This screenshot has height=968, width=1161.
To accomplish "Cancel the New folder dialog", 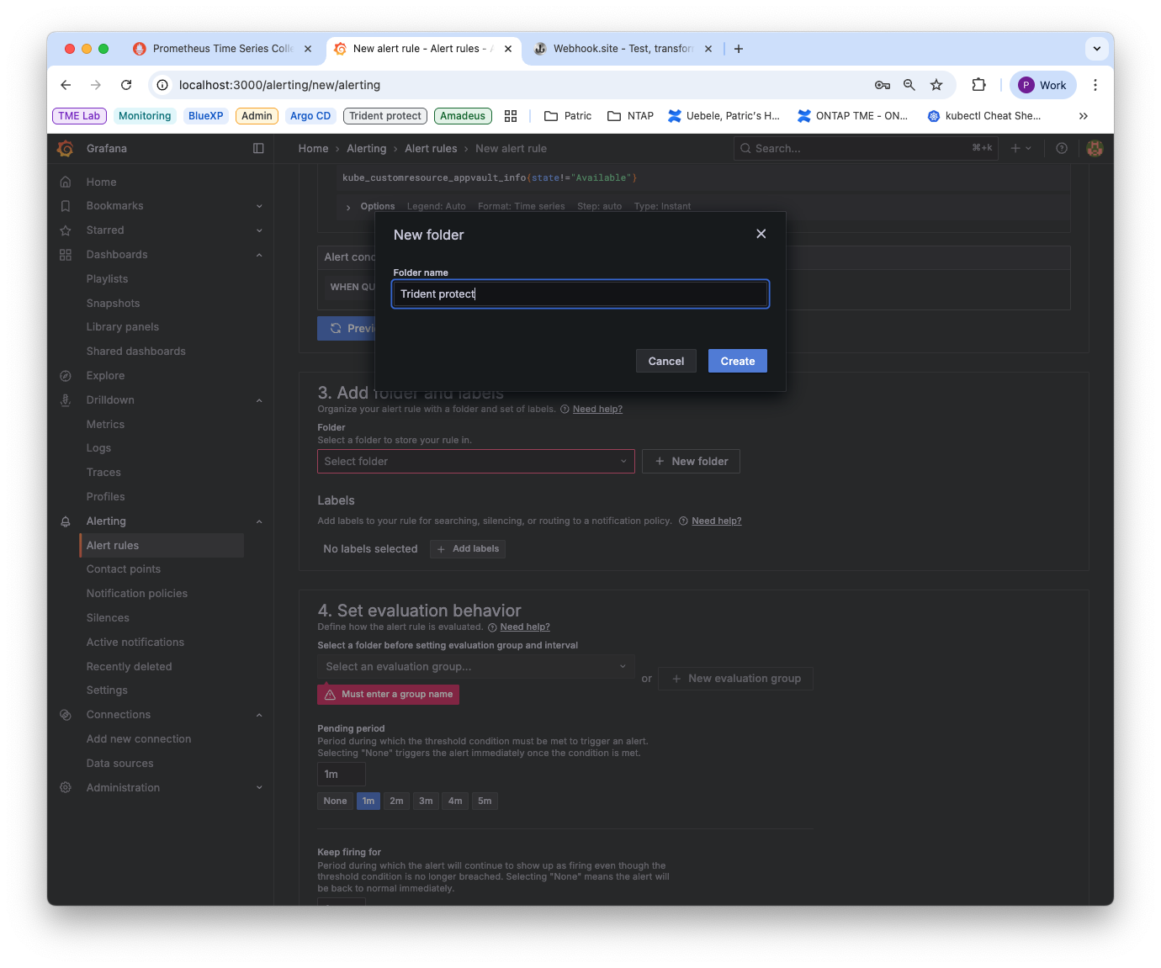I will click(x=665, y=361).
